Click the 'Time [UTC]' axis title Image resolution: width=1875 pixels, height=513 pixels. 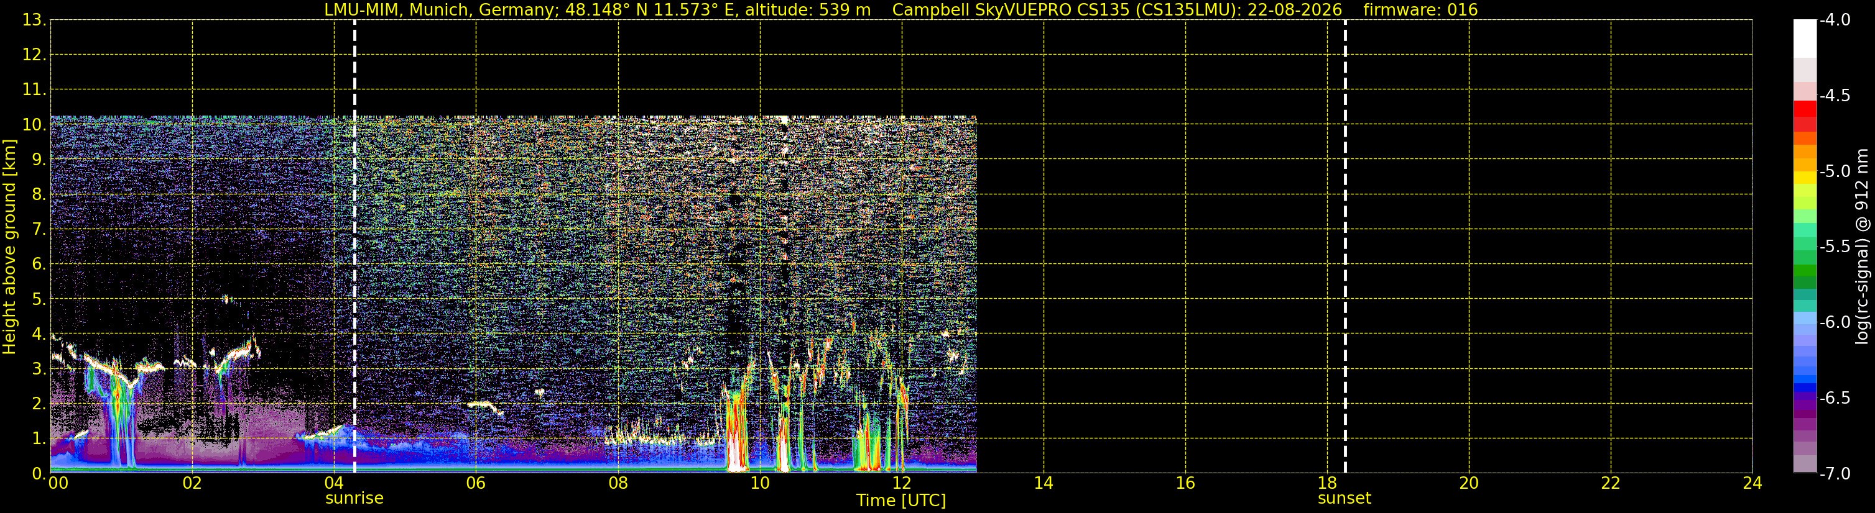[x=901, y=501]
